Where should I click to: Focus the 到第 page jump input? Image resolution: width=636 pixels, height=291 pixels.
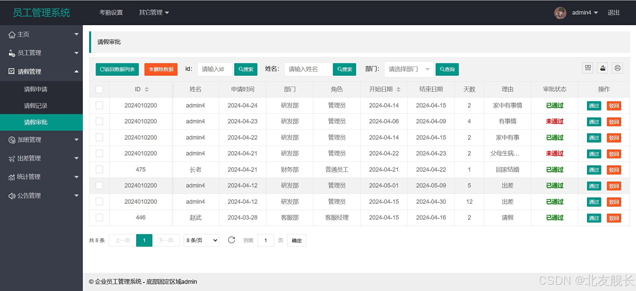pos(266,240)
